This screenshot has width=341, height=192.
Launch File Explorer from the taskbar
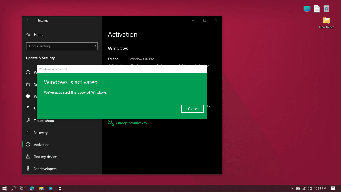tap(41, 188)
